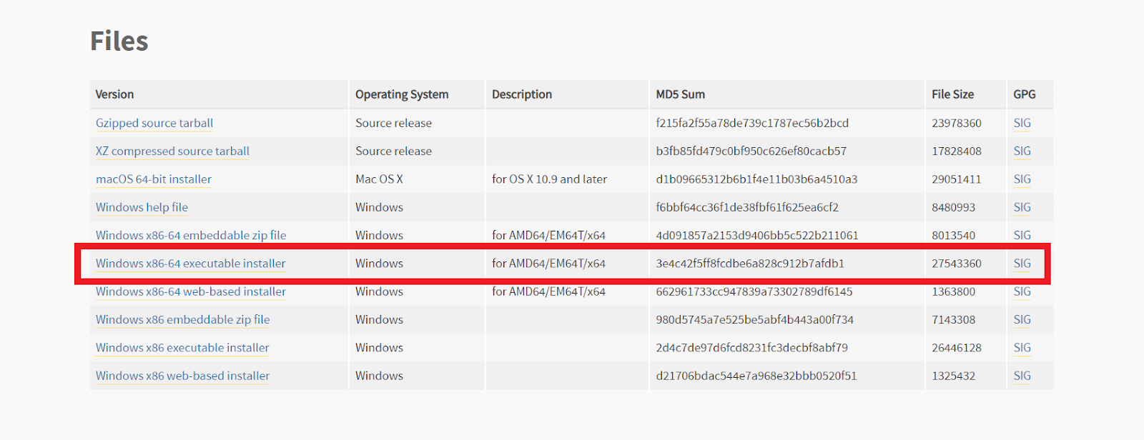Select file size 8013540
The image size is (1144, 440).
tap(953, 235)
